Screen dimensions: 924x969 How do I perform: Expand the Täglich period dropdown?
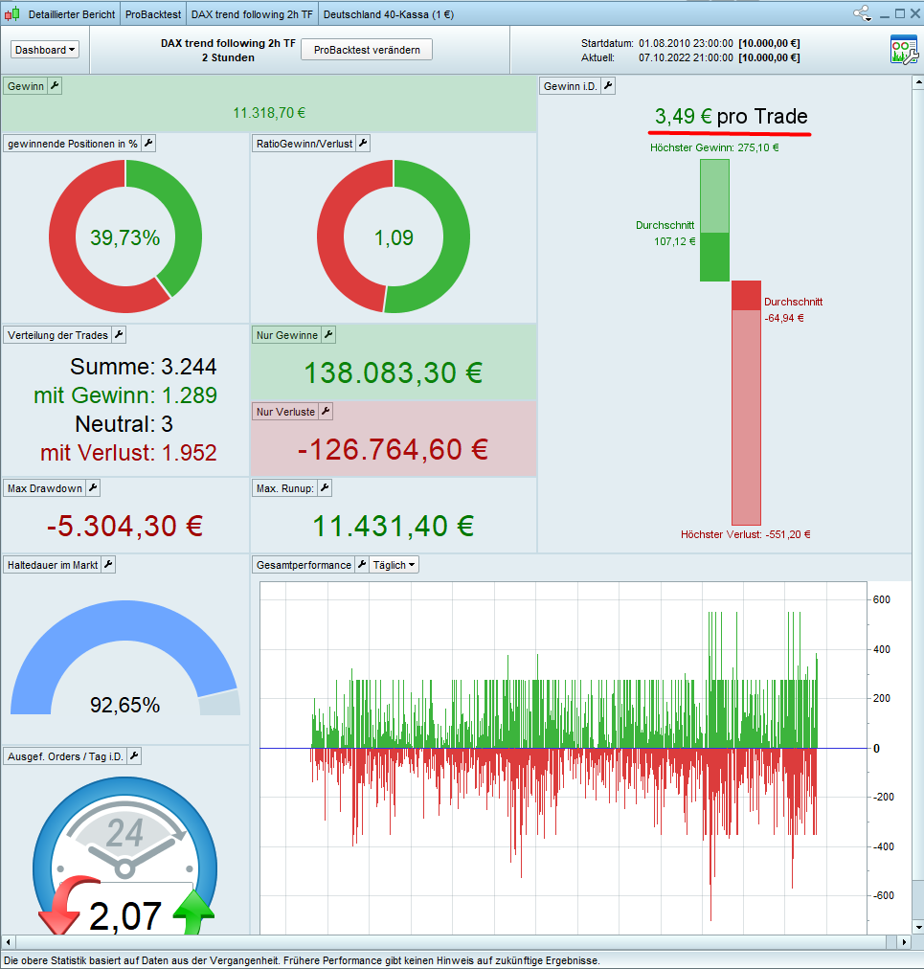[394, 565]
